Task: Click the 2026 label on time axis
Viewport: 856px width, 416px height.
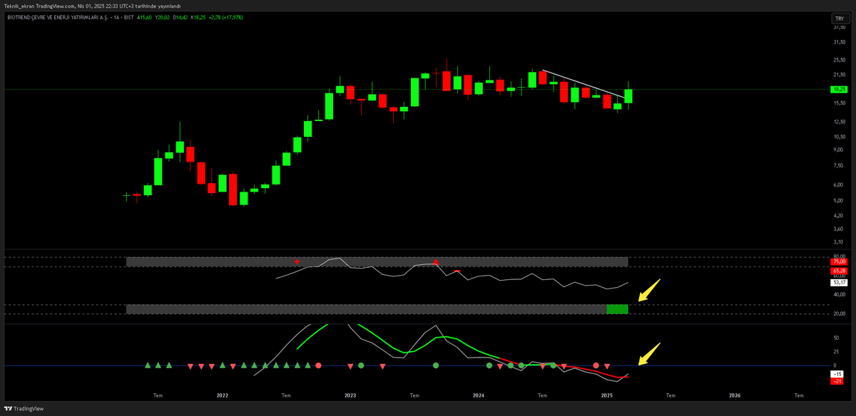Action: (735, 395)
